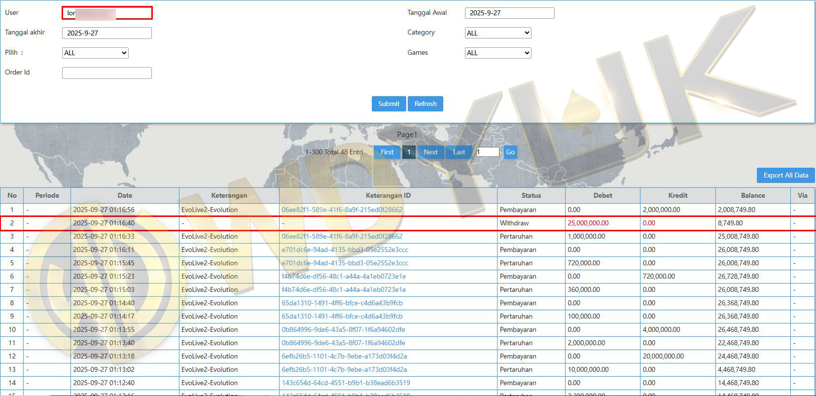Click the Submit button
816x396 pixels.
coord(389,104)
